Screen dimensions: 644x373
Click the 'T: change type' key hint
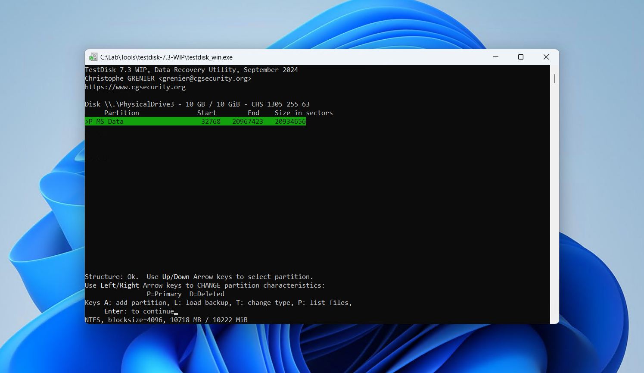263,303
